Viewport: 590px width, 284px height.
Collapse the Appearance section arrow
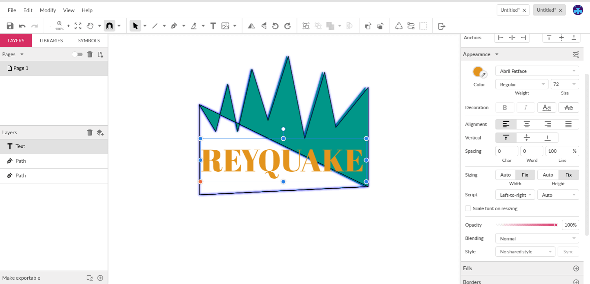tap(497, 54)
